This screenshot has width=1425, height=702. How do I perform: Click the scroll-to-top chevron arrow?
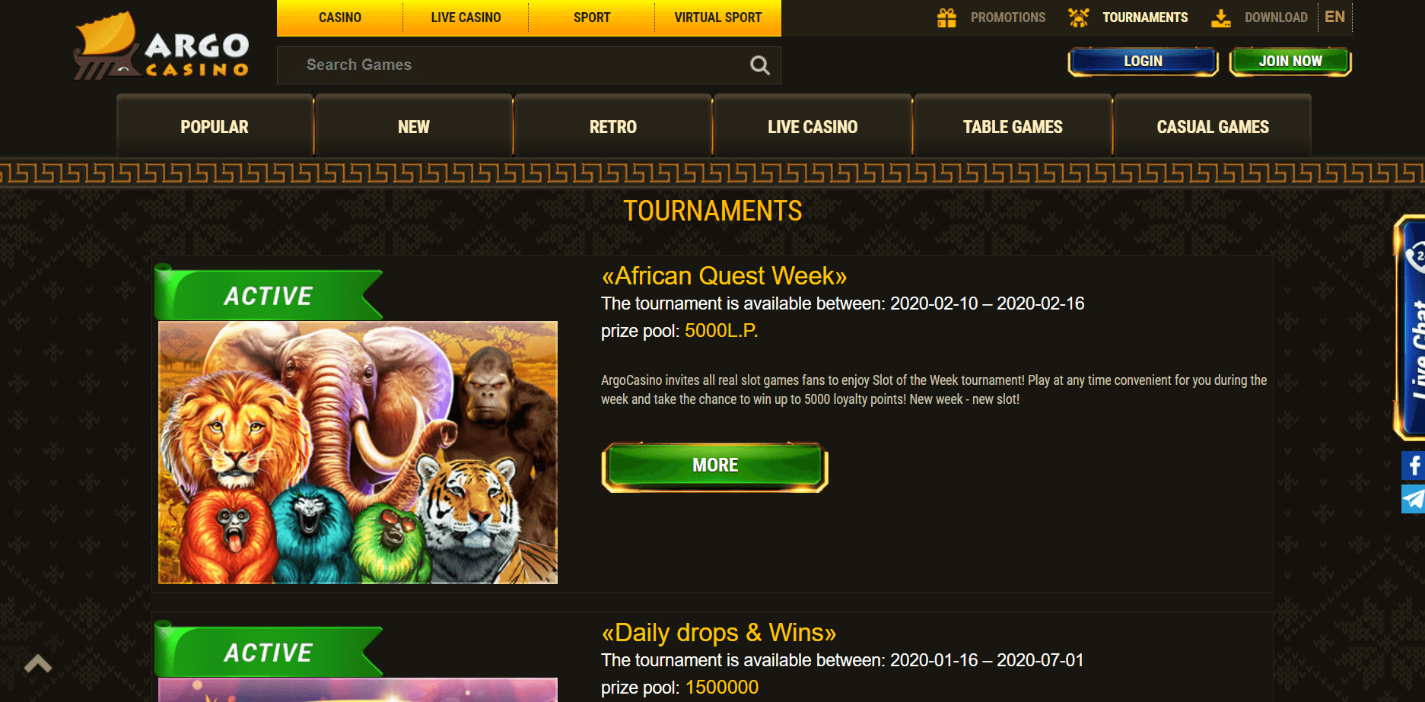(x=37, y=664)
